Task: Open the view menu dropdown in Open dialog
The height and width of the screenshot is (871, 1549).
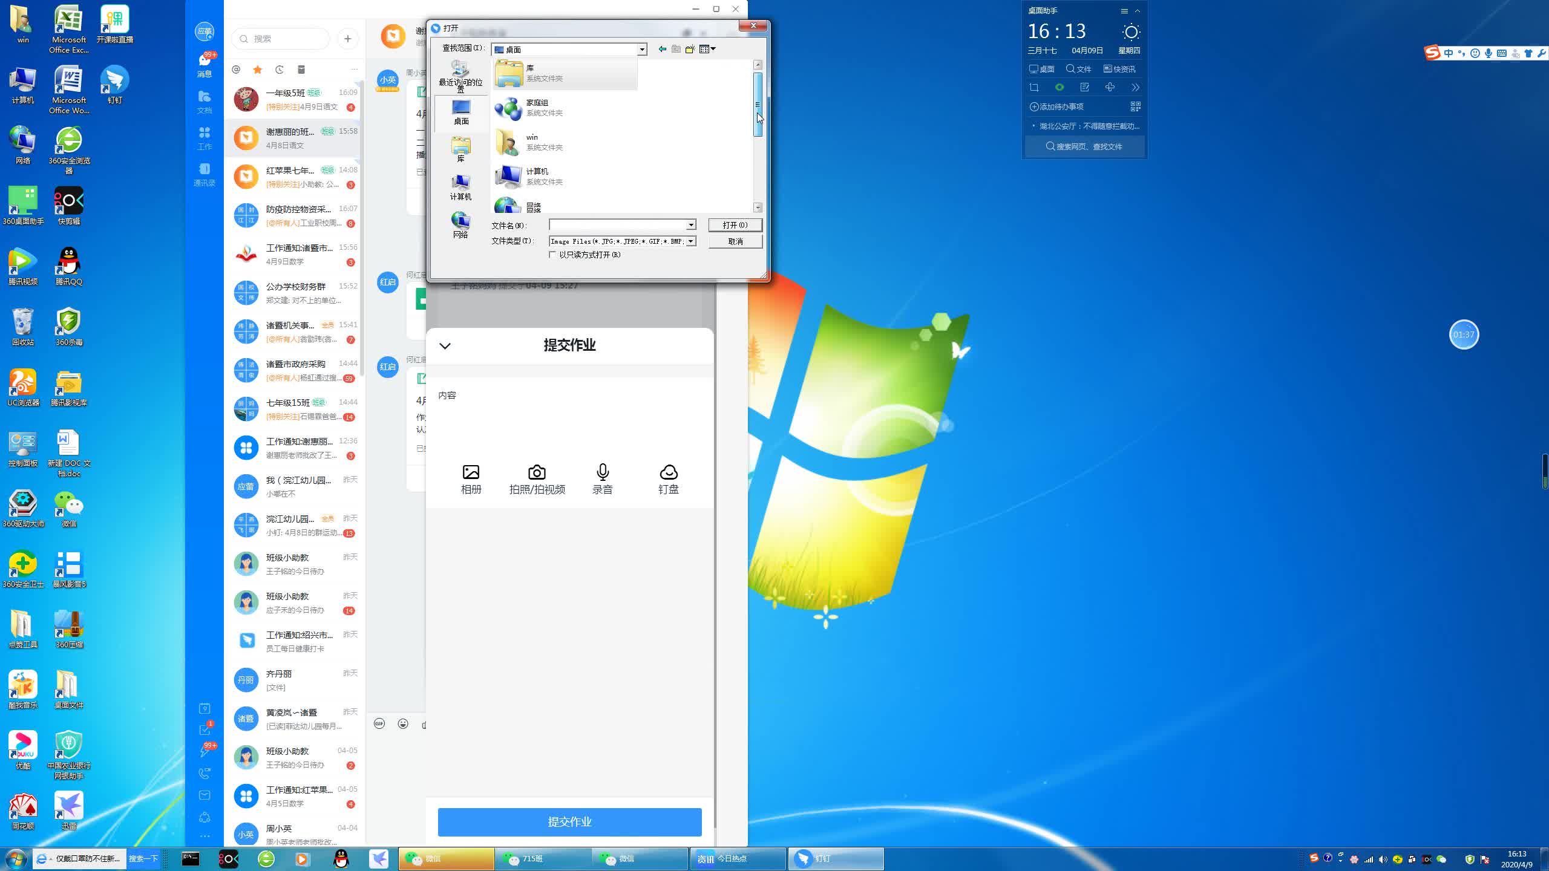Action: [x=707, y=49]
